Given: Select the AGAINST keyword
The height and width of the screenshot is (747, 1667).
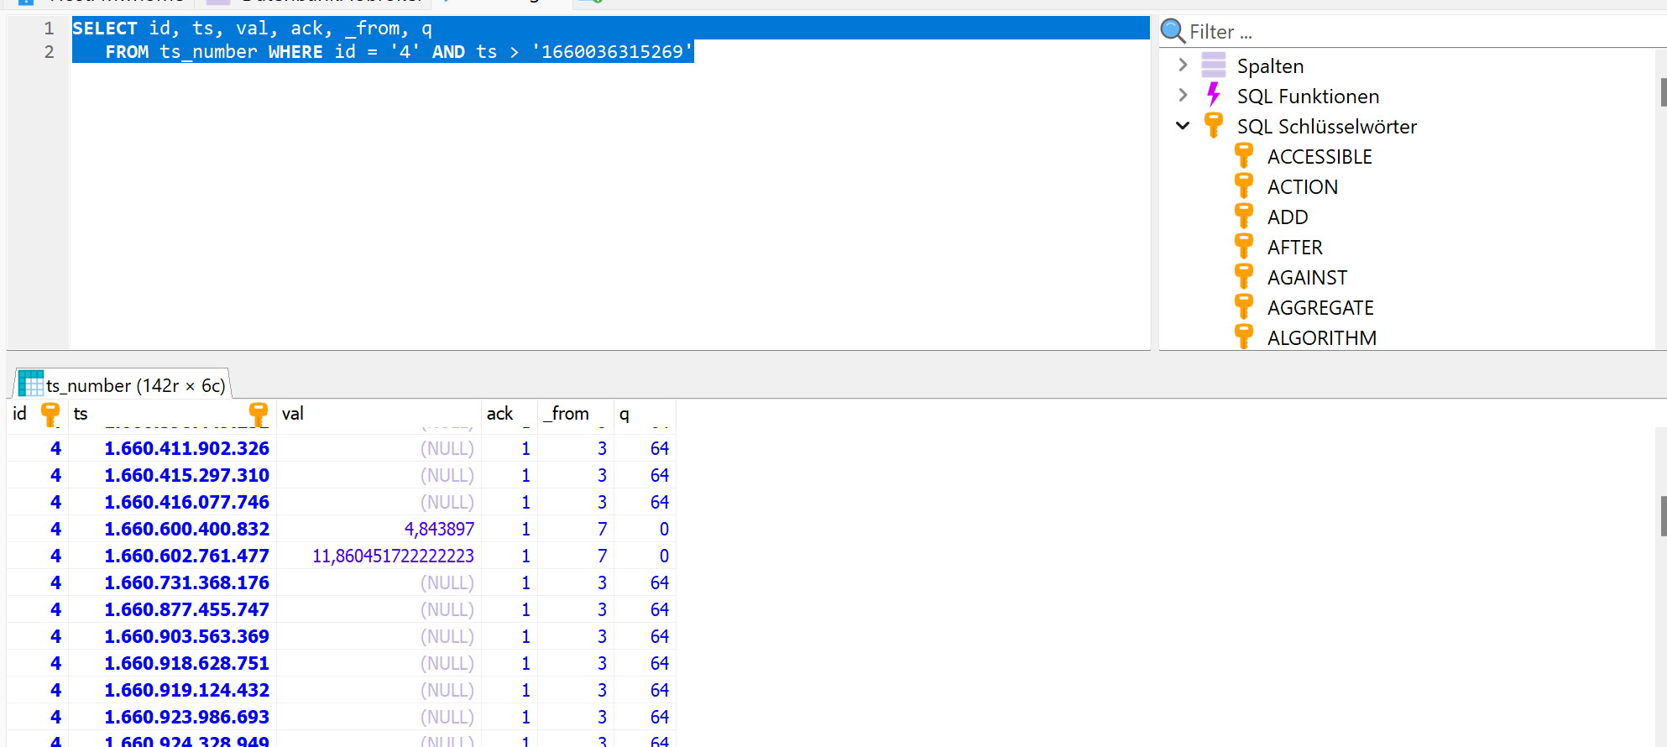Looking at the screenshot, I should click(x=1307, y=278).
